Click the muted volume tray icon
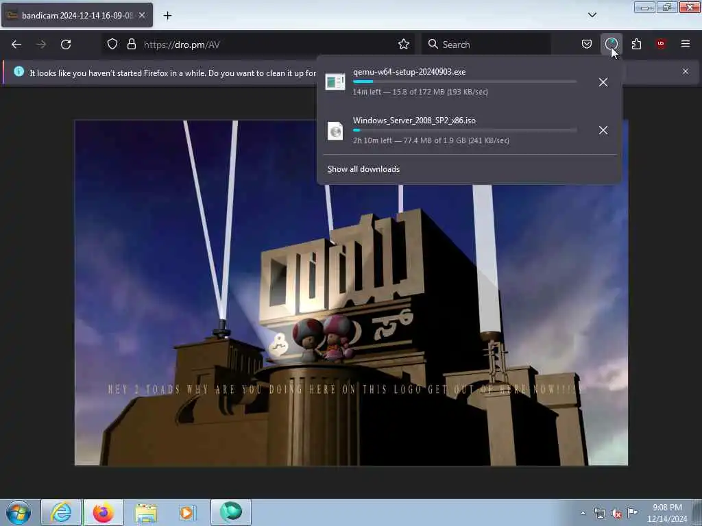The width and height of the screenshot is (702, 526). coord(616,514)
